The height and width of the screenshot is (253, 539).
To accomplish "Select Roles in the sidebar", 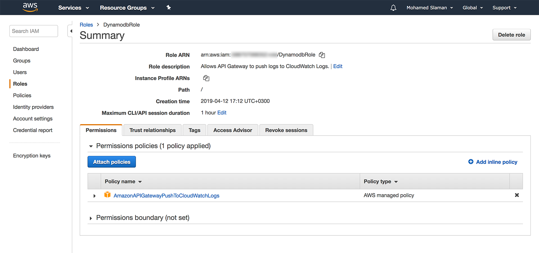I will click(x=20, y=84).
